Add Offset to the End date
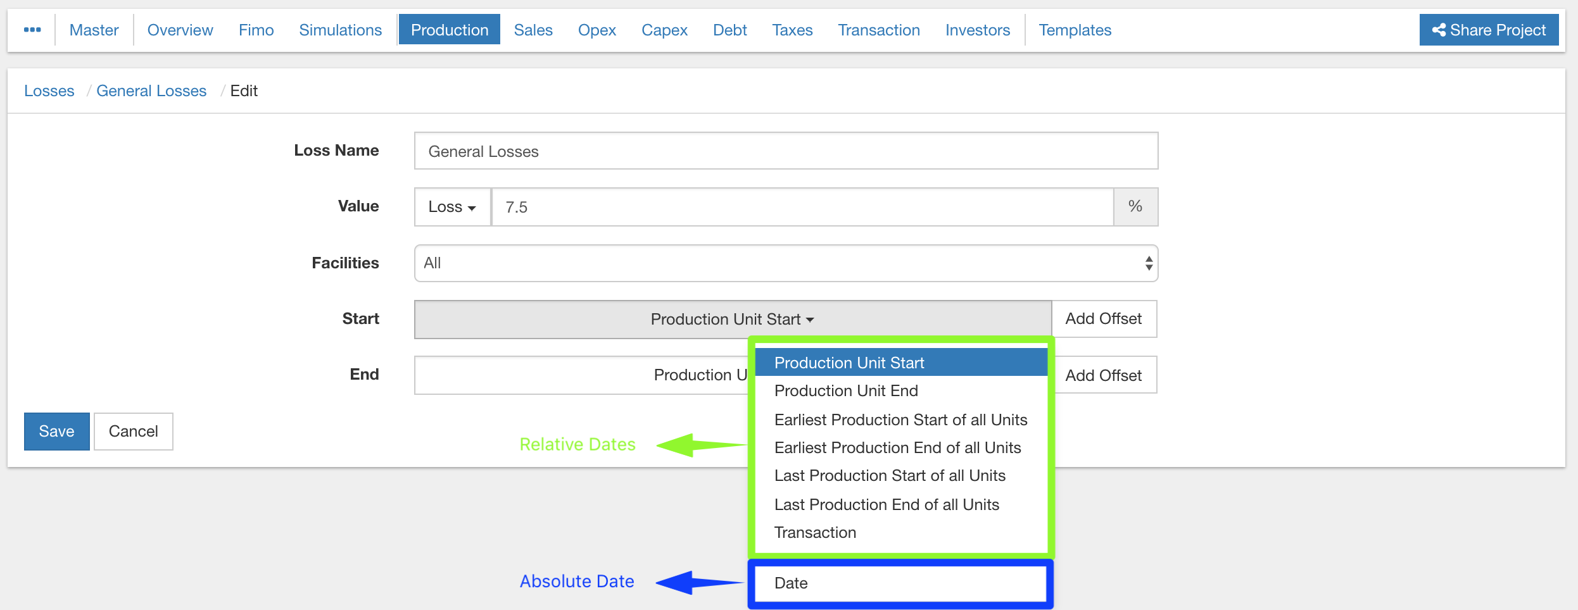 [x=1103, y=375]
